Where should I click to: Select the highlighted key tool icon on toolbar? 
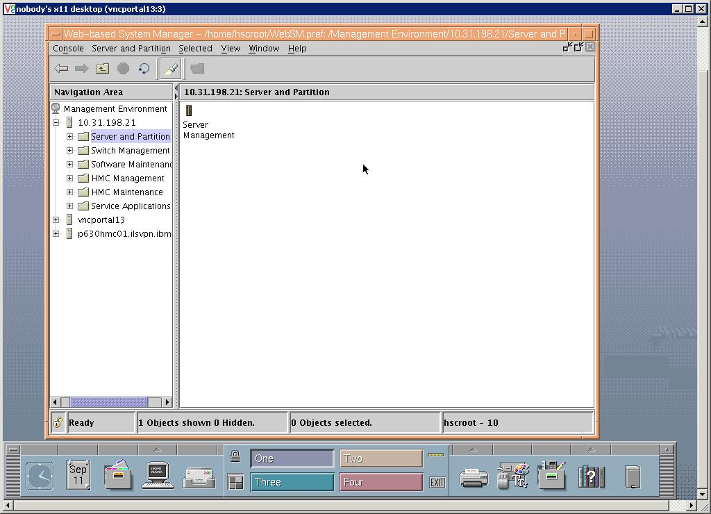[171, 68]
